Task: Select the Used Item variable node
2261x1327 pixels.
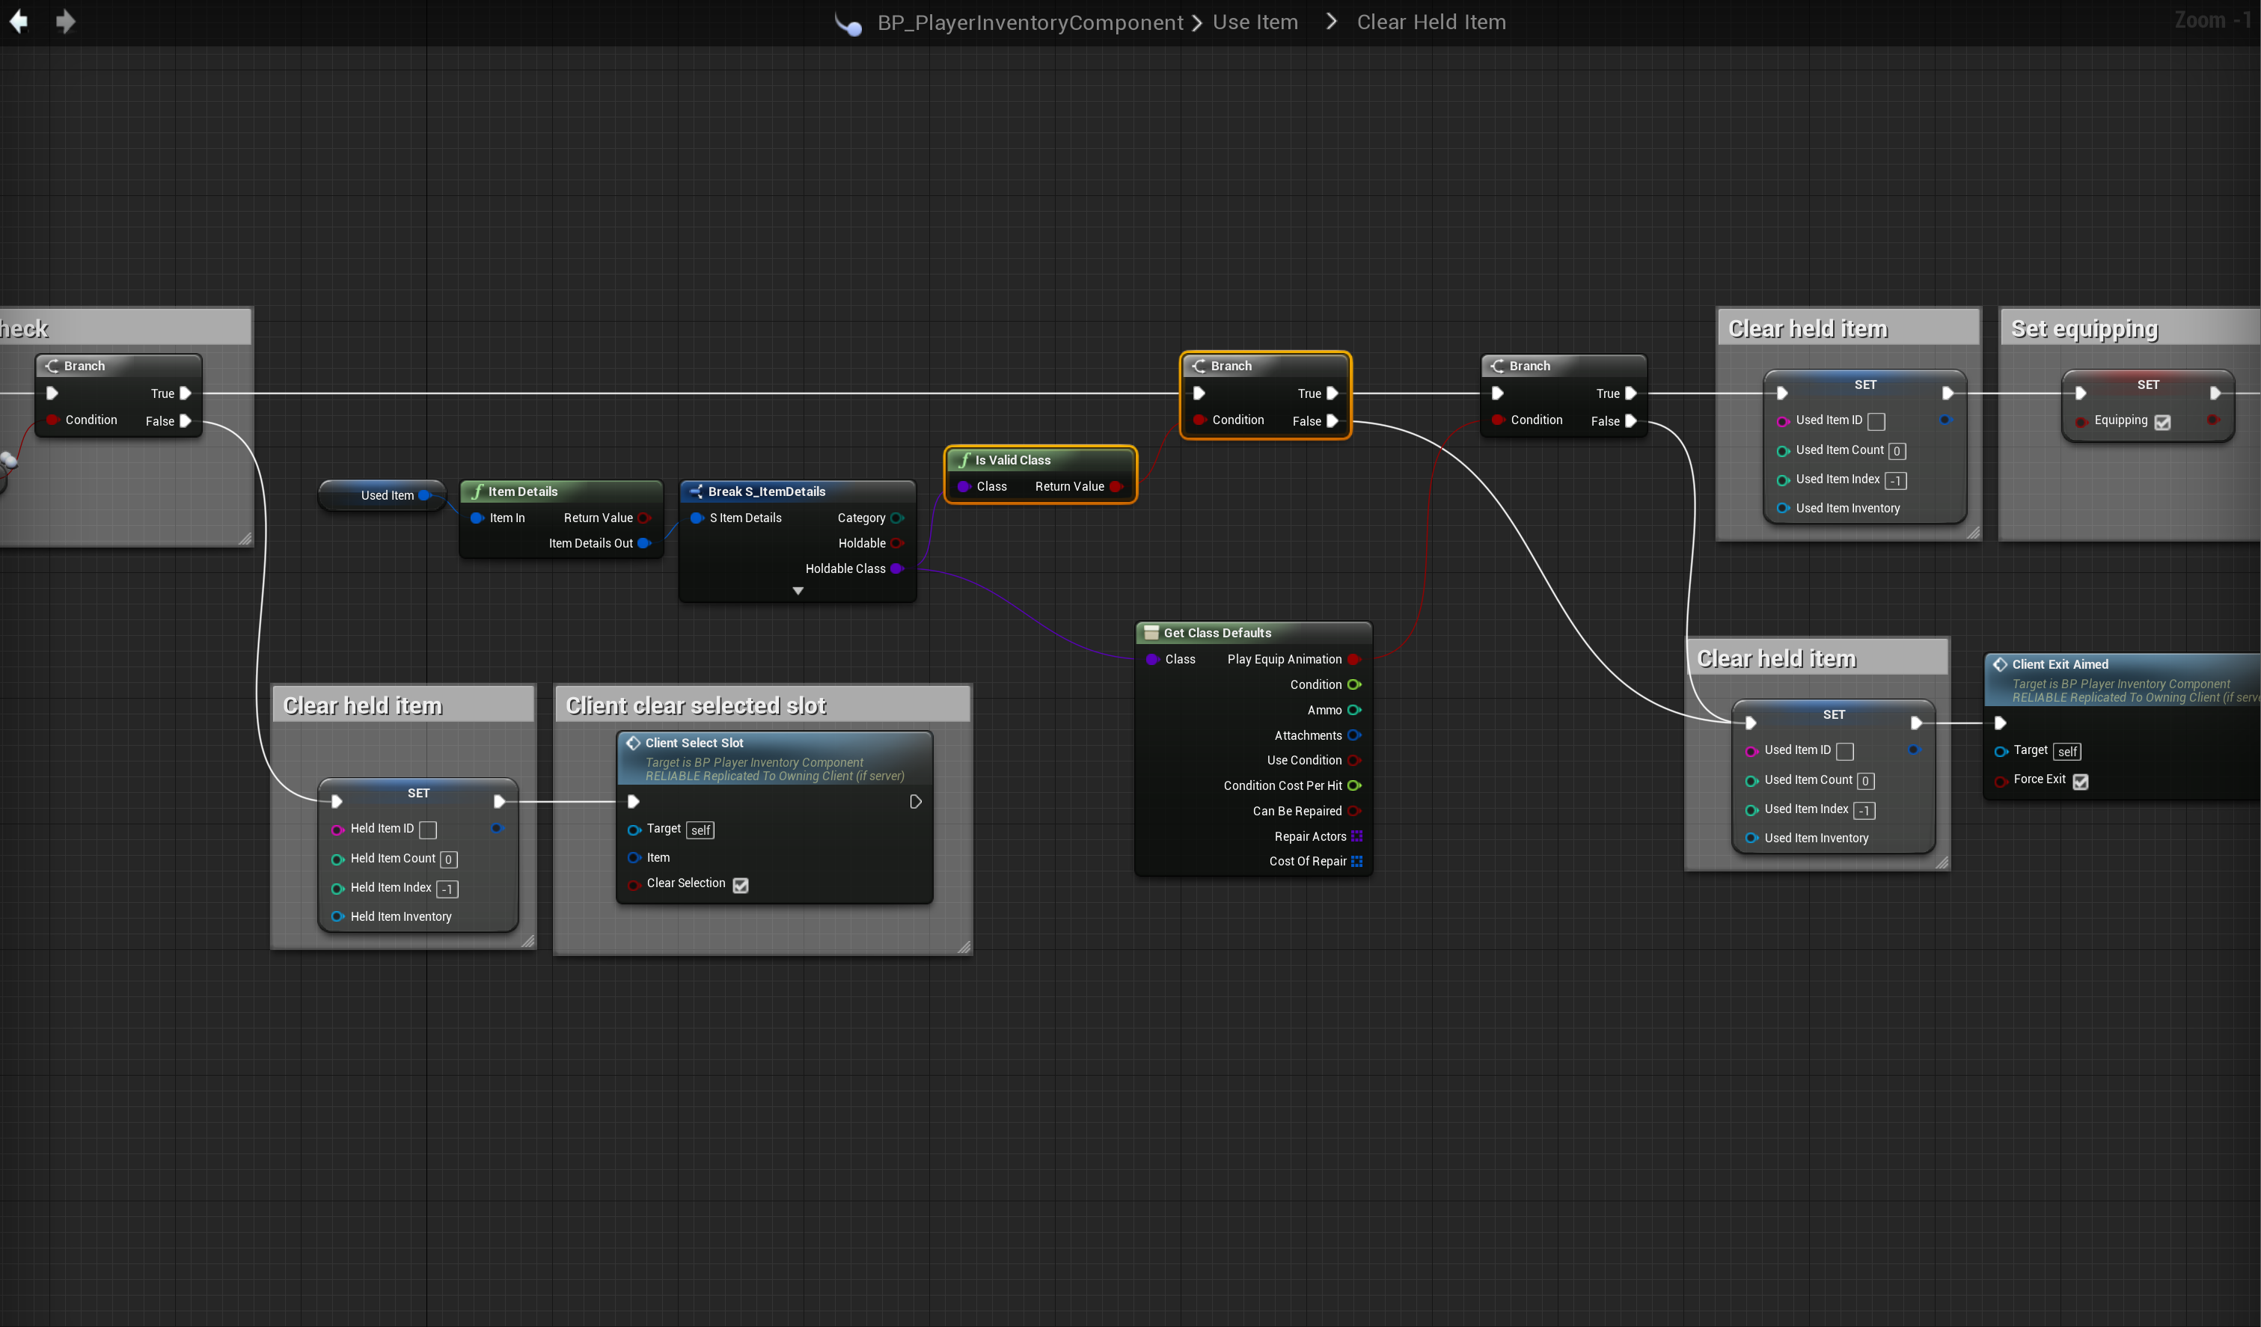Action: pos(386,495)
